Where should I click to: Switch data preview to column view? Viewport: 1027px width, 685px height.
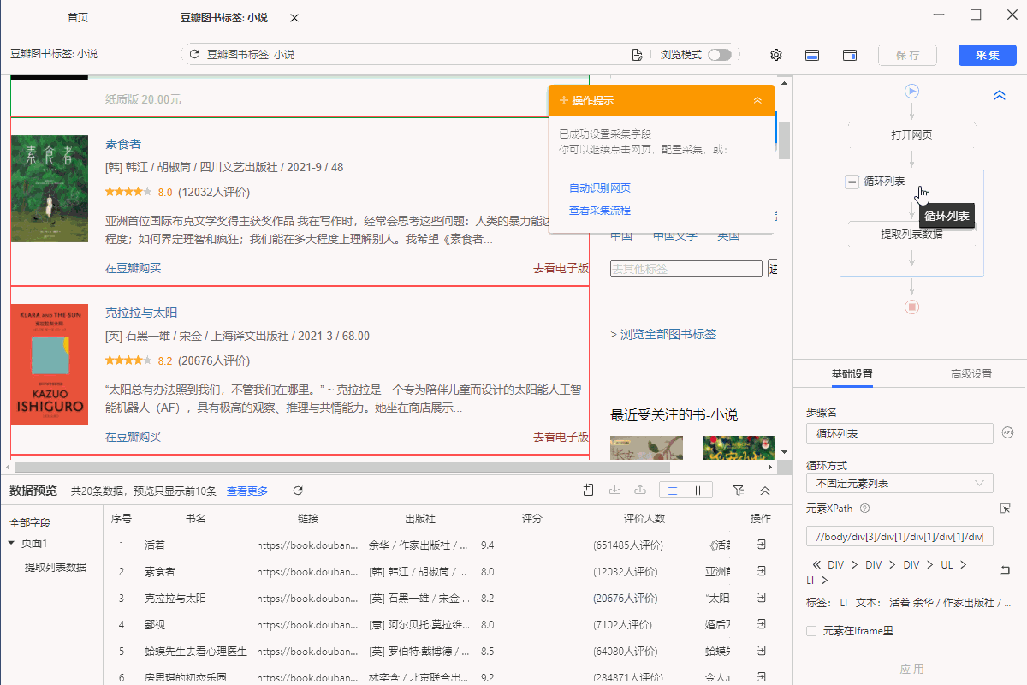point(700,491)
